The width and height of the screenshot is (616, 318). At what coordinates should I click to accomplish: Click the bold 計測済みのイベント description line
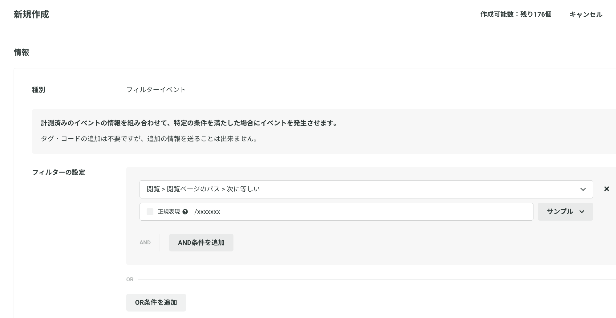[190, 123]
